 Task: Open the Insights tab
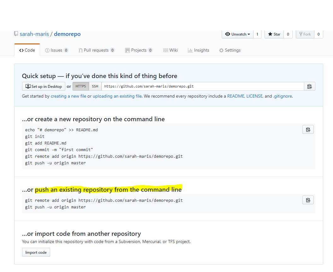coord(199,50)
